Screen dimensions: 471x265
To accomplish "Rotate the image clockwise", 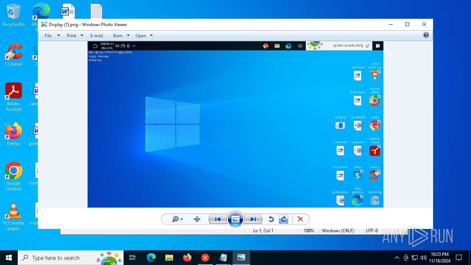I will (x=284, y=219).
